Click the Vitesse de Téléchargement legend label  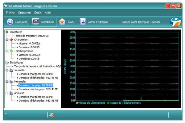(125, 103)
